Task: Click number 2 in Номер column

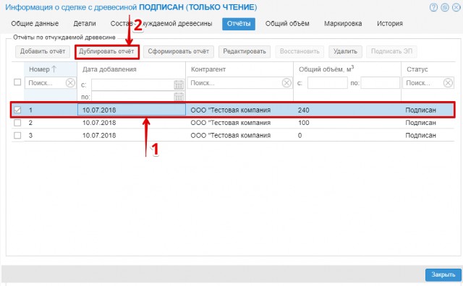Action: (x=30, y=123)
